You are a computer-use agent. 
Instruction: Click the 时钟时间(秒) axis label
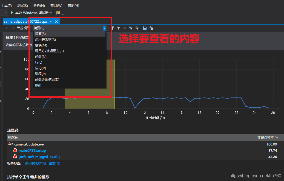coord(155,118)
